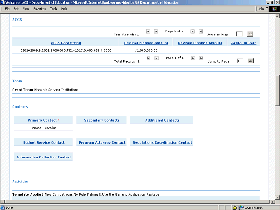This screenshot has height=210, width=280.
Task: Click the first page icon in top pager
Action: [148, 31]
